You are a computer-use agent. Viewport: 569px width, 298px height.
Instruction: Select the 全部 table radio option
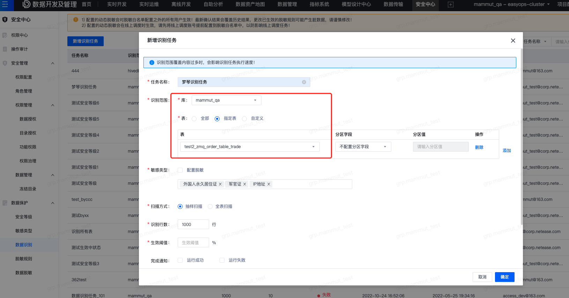click(194, 119)
